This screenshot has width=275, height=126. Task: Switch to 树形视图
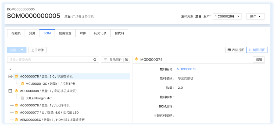(257, 50)
